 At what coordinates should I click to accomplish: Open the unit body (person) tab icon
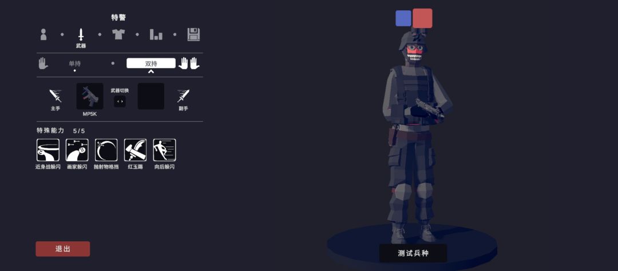point(43,34)
